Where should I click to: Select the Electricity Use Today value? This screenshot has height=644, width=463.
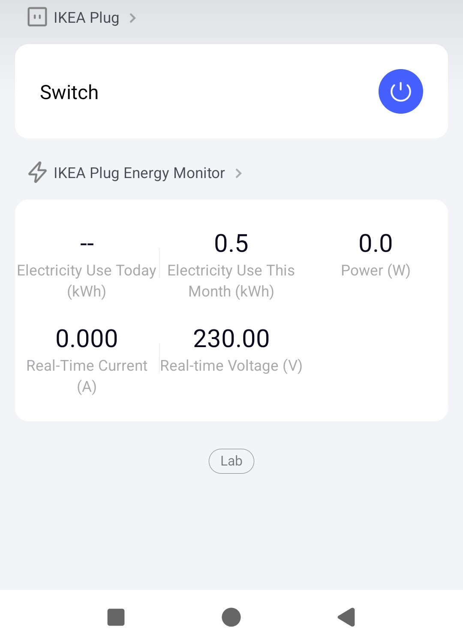[87, 244]
